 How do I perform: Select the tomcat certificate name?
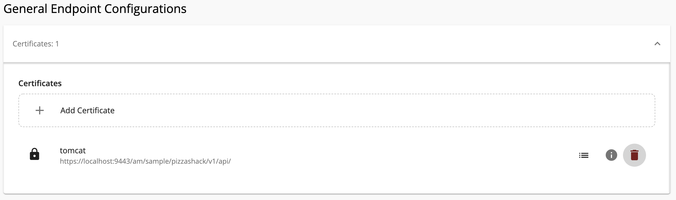coord(73,150)
